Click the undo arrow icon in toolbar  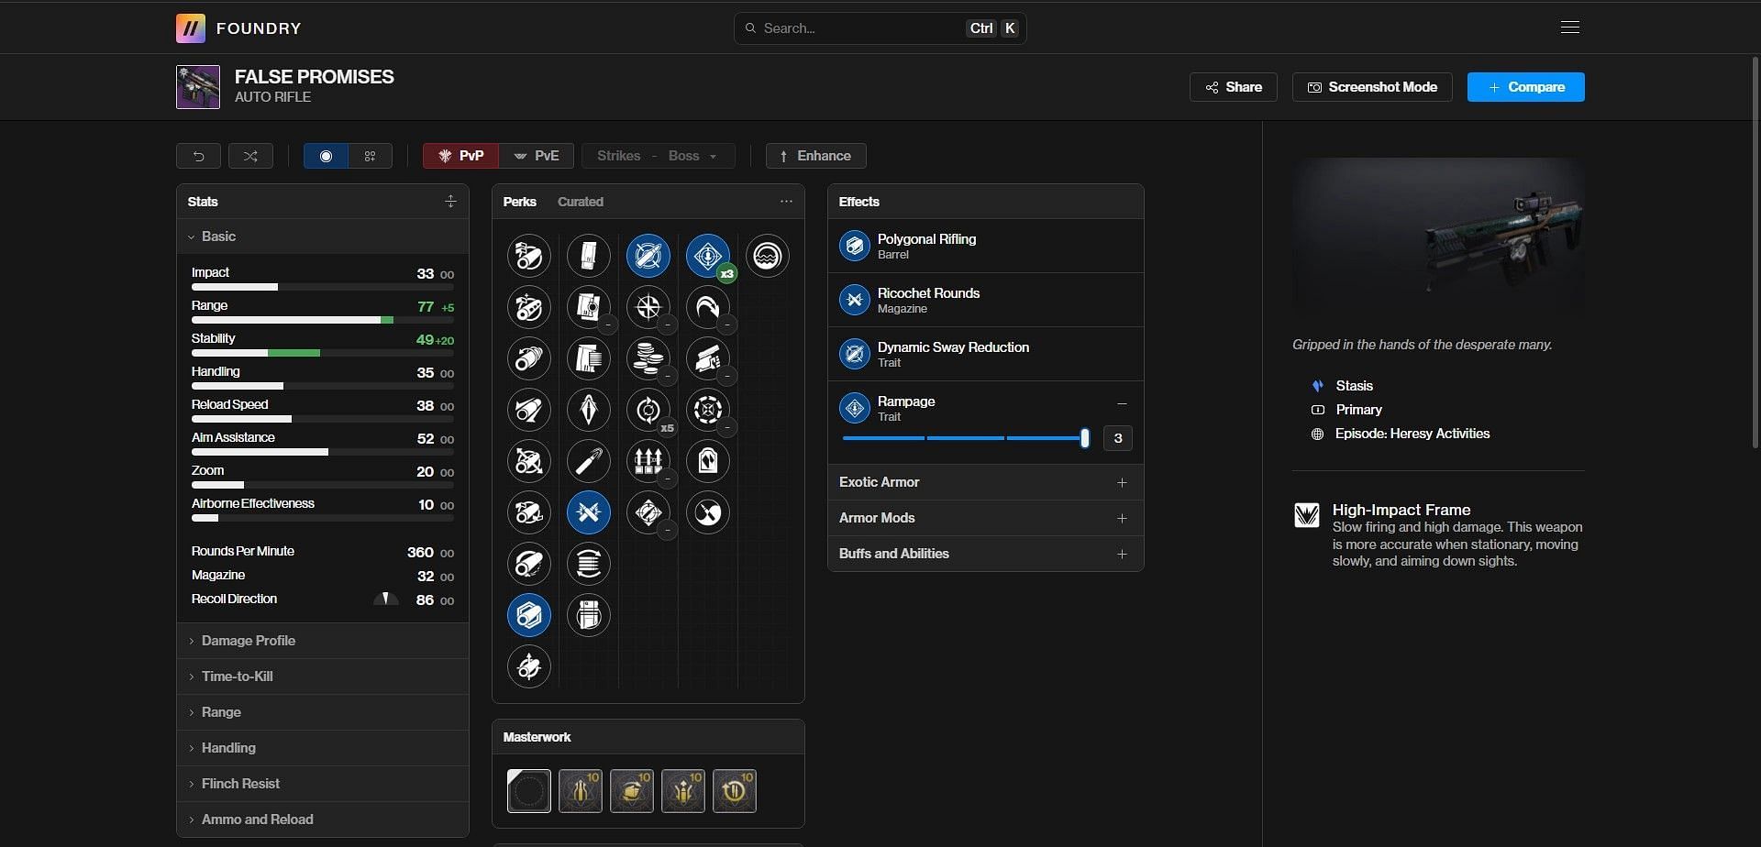(x=198, y=156)
